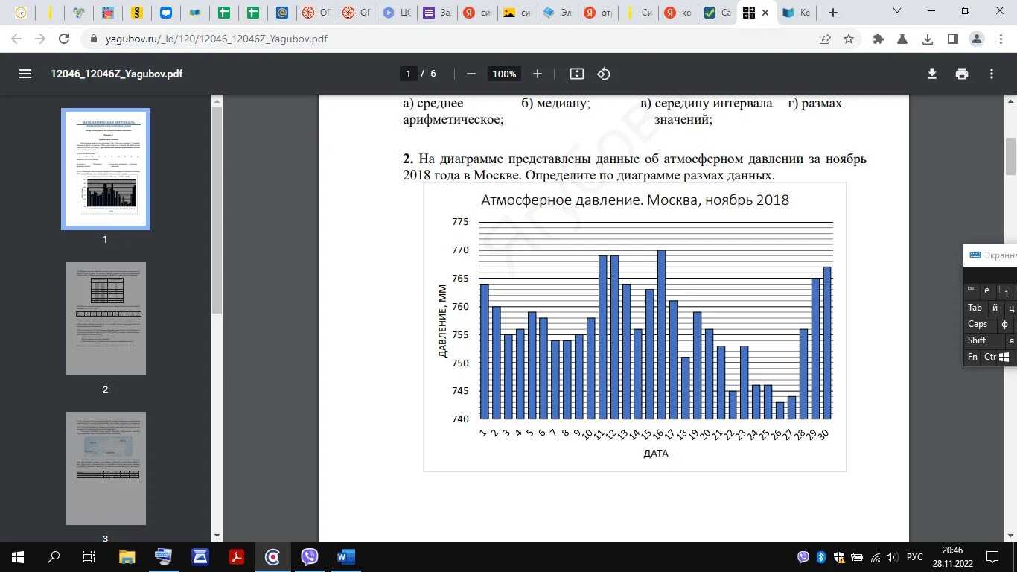Image resolution: width=1017 pixels, height=572 pixels.
Task: View site information via lock icon
Action: coord(94,39)
